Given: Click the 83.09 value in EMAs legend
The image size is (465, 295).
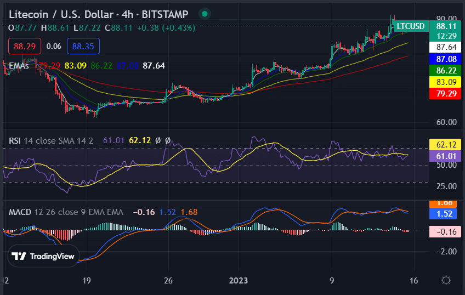Looking at the screenshot, I should pyautogui.click(x=75, y=65).
